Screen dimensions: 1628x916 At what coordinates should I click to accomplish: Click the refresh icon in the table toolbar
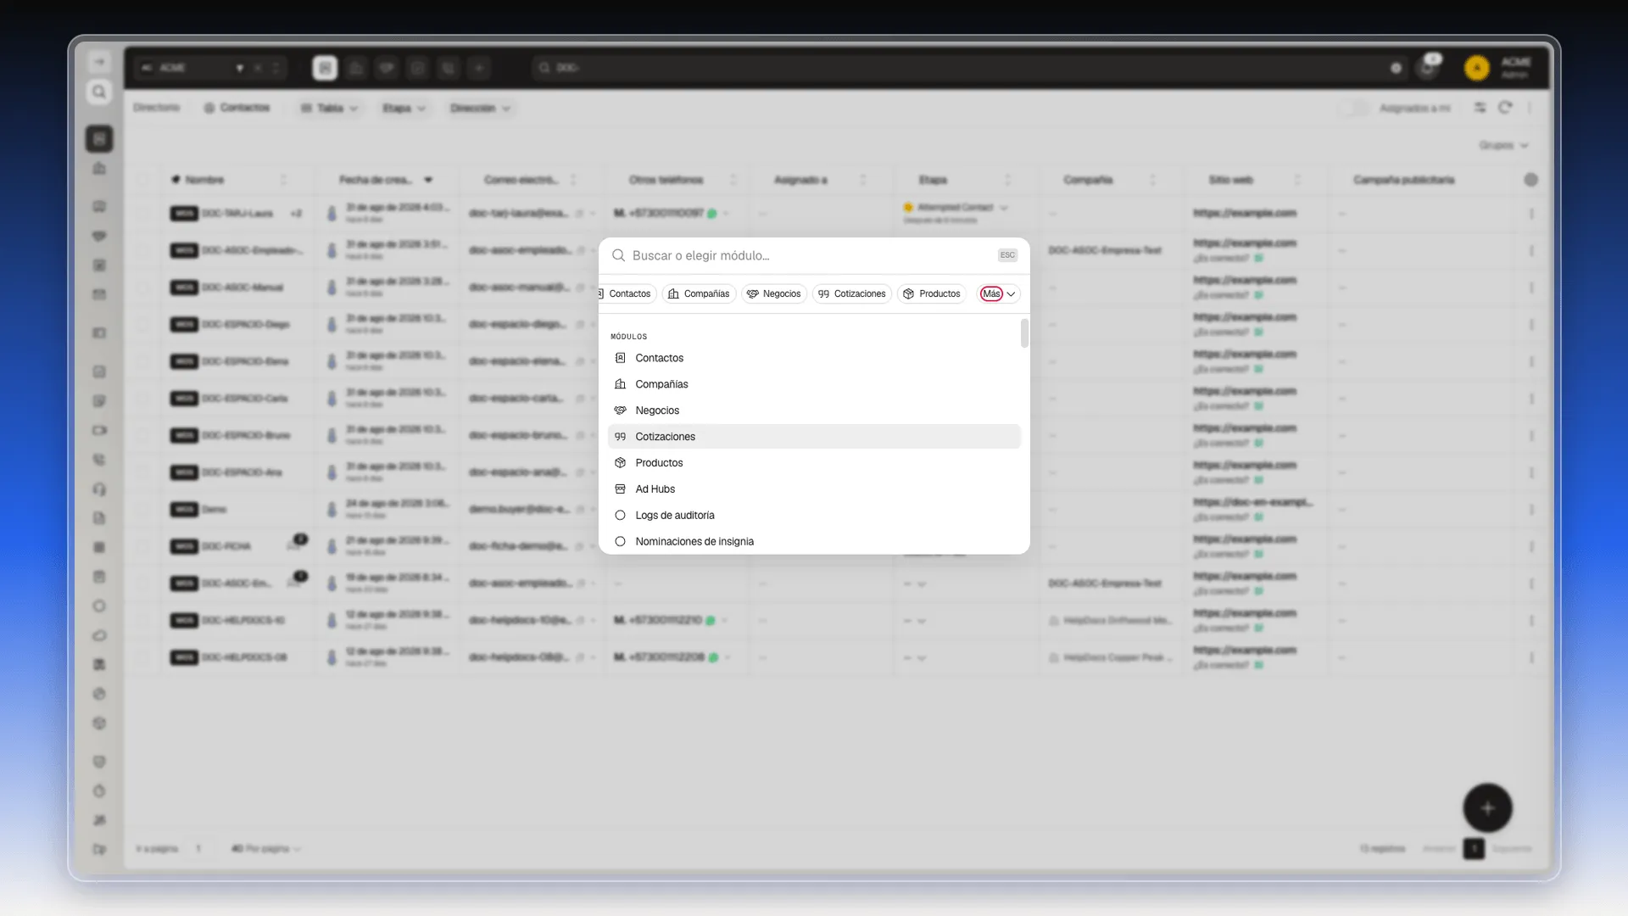pyautogui.click(x=1505, y=108)
